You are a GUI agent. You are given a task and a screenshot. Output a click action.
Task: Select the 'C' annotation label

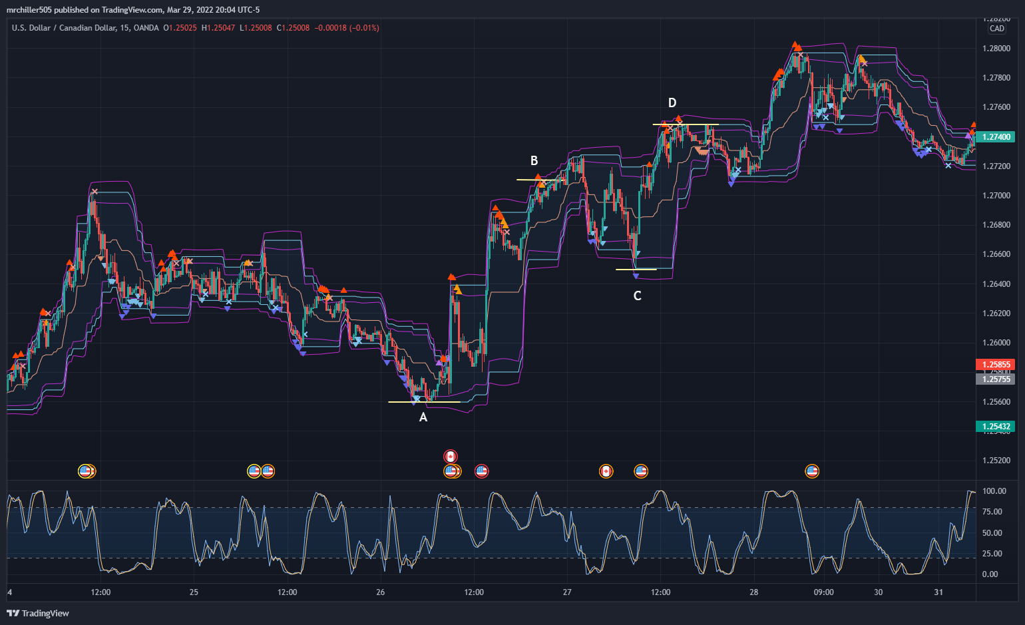pyautogui.click(x=637, y=296)
